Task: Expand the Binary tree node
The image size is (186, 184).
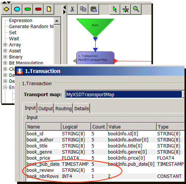Action: 5,57
